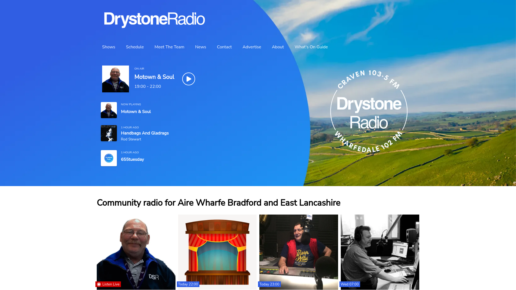516x290 pixels.
Task: Click the On Air presenter photo
Action: (116, 79)
